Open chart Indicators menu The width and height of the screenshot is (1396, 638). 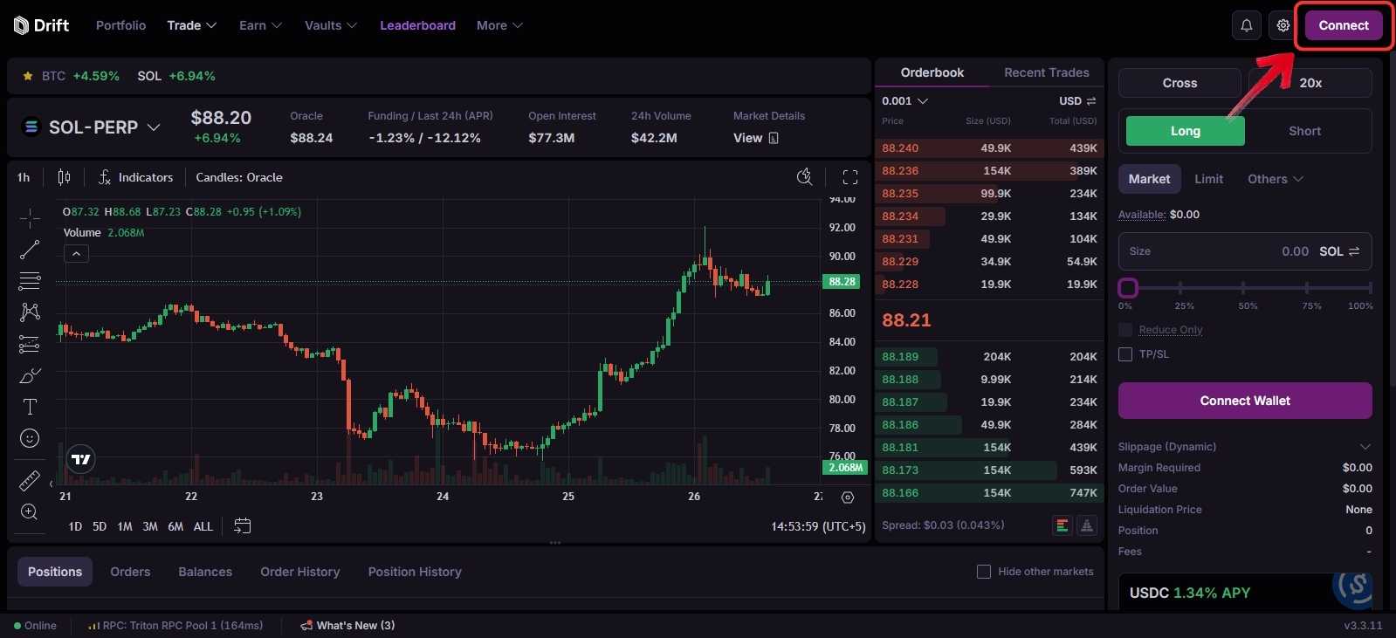point(135,177)
